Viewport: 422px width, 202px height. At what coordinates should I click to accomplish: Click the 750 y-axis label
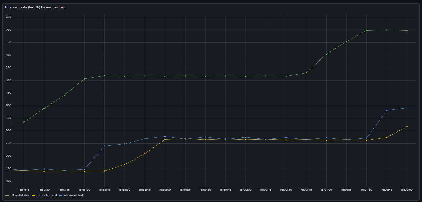8,17
